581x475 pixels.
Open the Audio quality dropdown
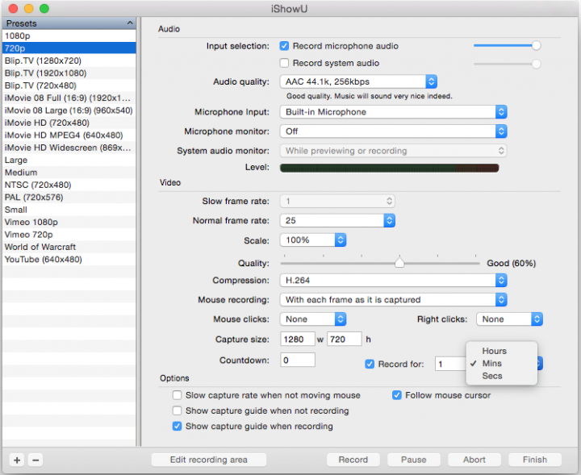click(x=358, y=81)
